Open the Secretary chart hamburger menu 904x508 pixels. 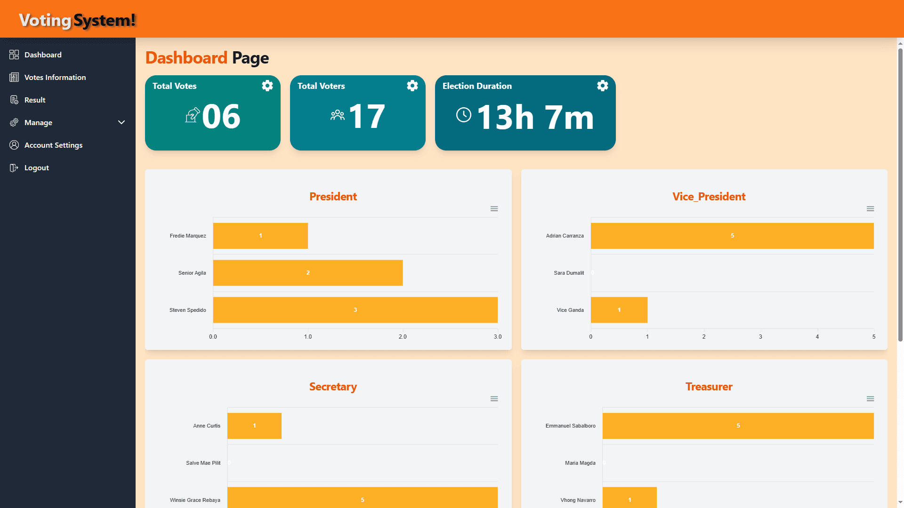494,399
